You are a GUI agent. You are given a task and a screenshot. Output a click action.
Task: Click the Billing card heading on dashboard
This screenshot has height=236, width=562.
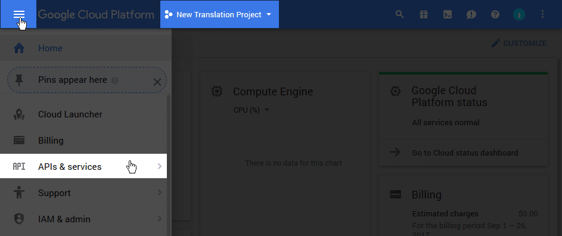click(427, 195)
